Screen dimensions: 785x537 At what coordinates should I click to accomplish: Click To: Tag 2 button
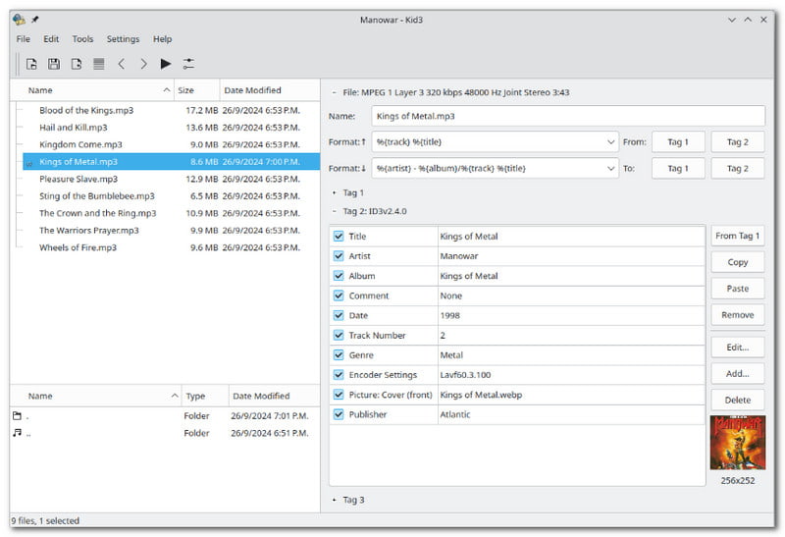738,168
